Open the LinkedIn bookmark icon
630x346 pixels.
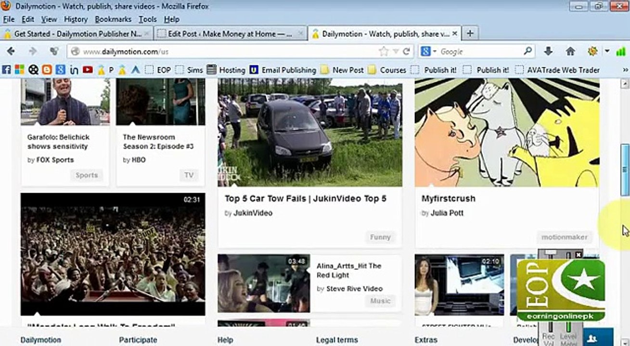point(74,70)
